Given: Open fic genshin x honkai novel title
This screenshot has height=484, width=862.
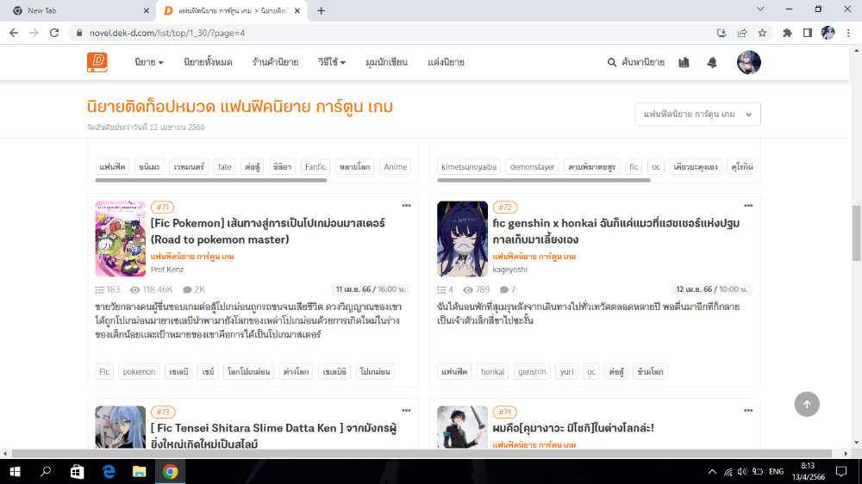Looking at the screenshot, I should coord(615,232).
